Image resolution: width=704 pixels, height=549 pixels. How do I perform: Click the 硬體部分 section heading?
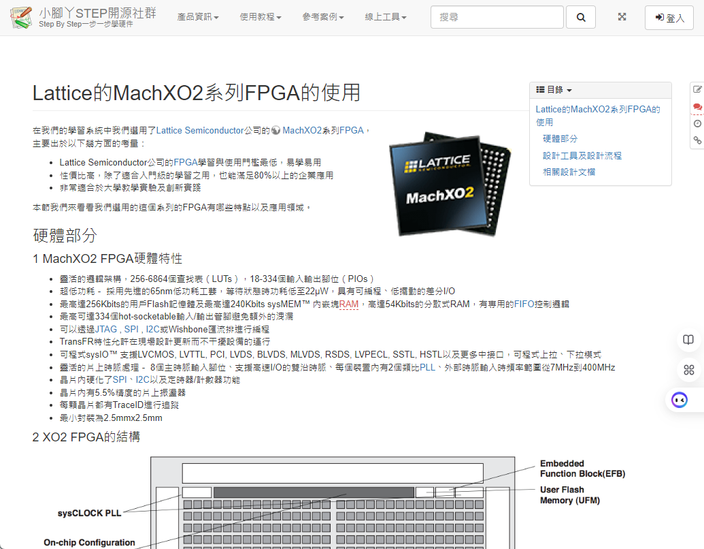click(65, 235)
